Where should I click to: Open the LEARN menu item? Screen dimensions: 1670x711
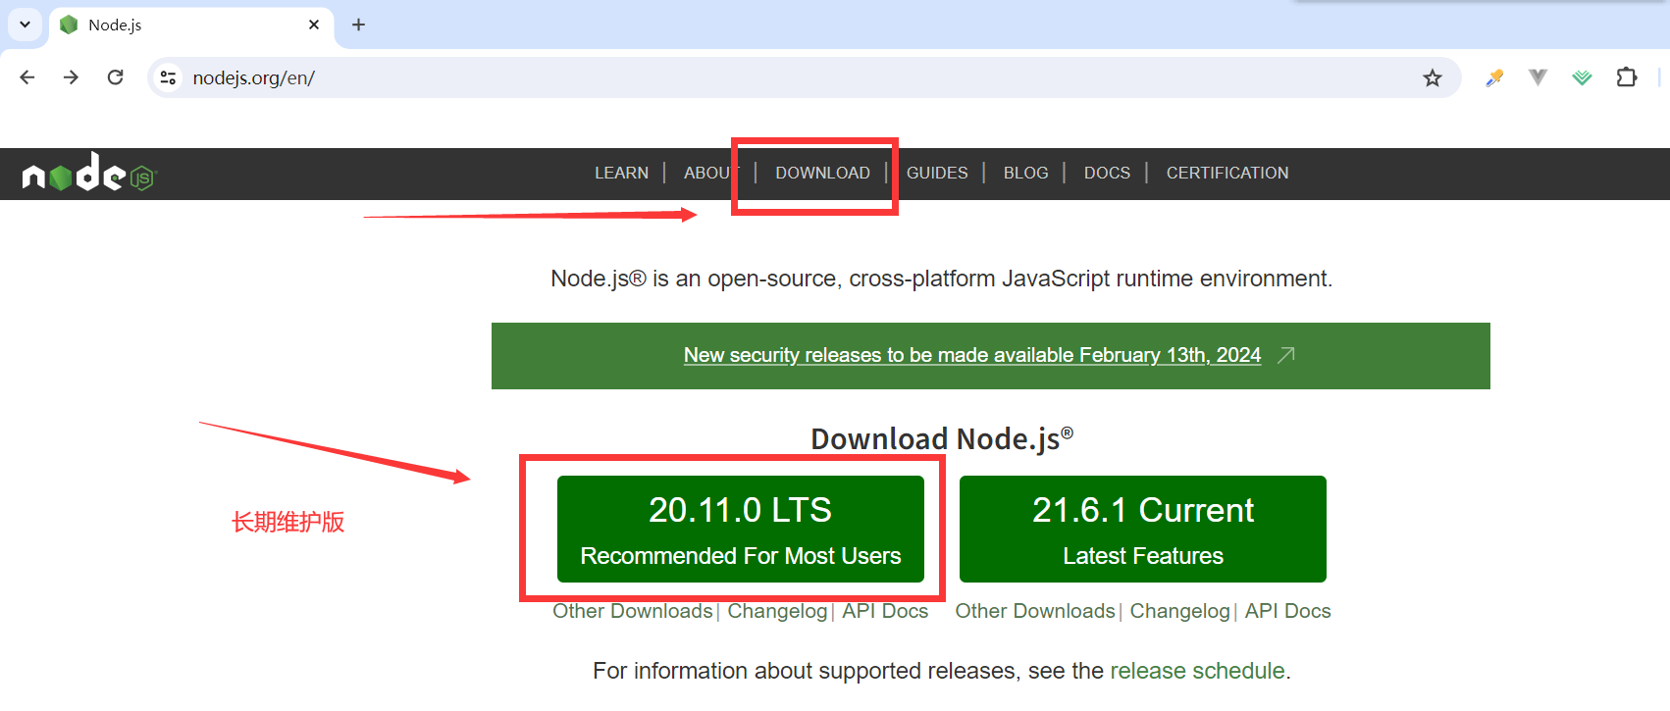coord(621,173)
